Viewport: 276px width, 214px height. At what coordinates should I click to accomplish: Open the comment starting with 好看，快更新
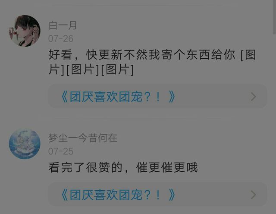(x=152, y=62)
